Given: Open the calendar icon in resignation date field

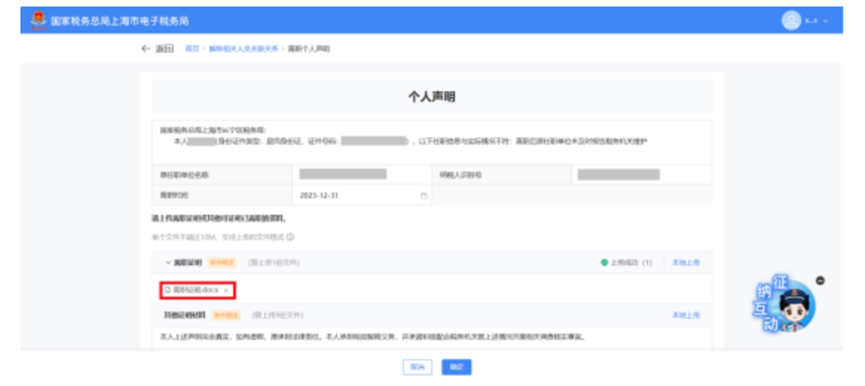Looking at the screenshot, I should tap(424, 195).
